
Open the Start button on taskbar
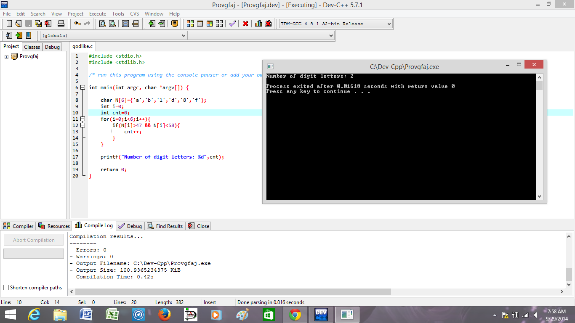pyautogui.click(x=10, y=315)
